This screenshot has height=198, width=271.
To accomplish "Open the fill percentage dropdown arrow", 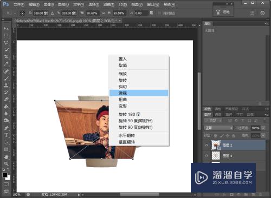I will pyautogui.click(x=263, y=135).
